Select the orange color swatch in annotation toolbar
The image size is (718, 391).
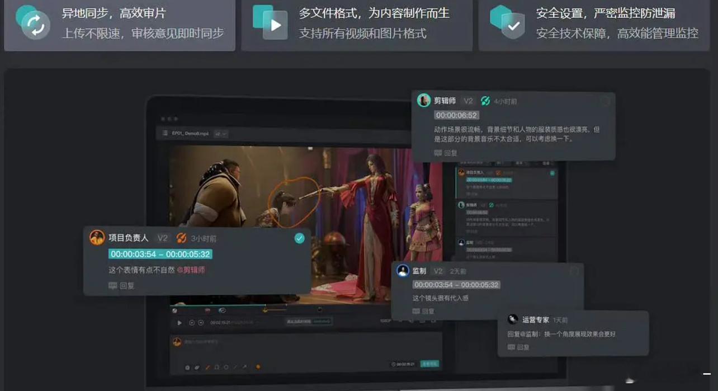tap(258, 366)
